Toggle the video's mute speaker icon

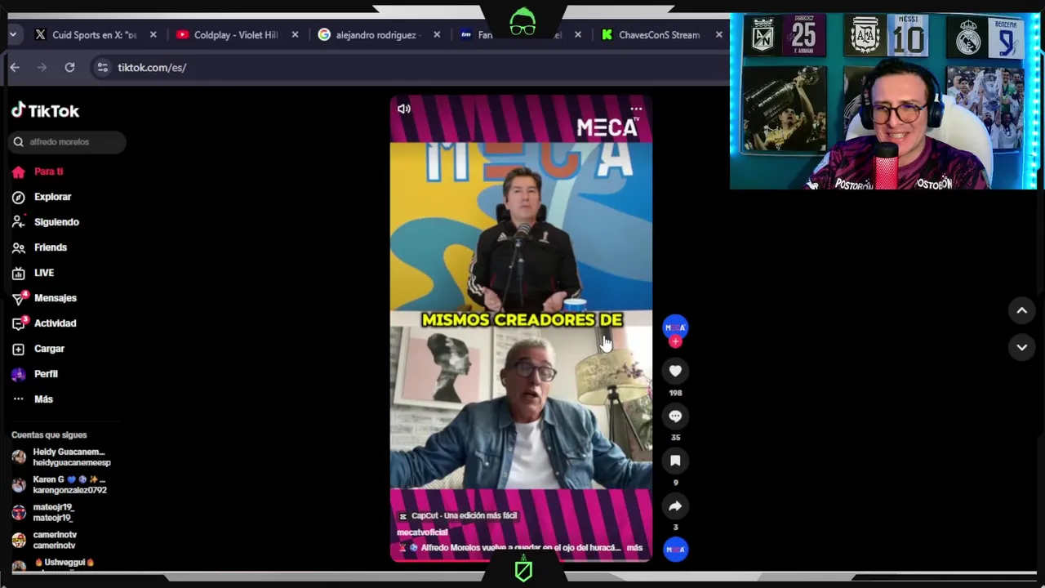point(404,109)
